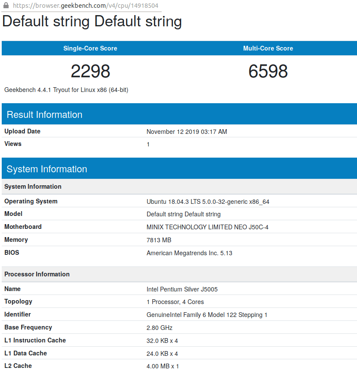Select the Upload Date label
The height and width of the screenshot is (377, 357).
pos(22,131)
